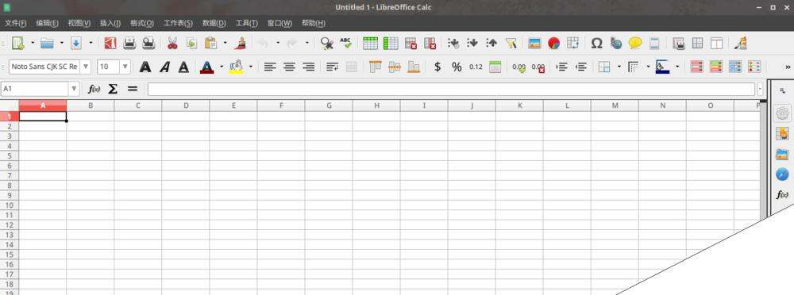
Task: Open the print preview
Action: (x=148, y=44)
